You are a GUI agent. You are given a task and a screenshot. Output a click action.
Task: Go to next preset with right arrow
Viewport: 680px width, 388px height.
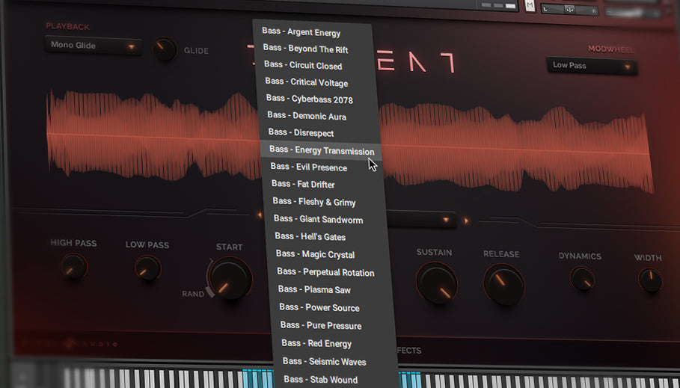[466, 221]
